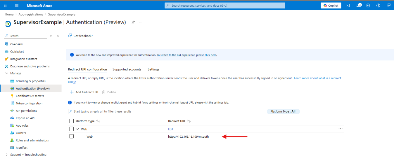Check the Web platform group checkbox

(71, 129)
